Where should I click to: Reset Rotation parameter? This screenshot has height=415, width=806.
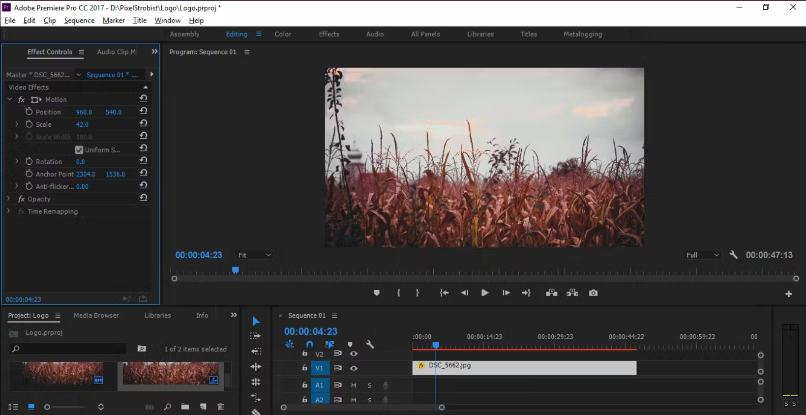pos(143,161)
